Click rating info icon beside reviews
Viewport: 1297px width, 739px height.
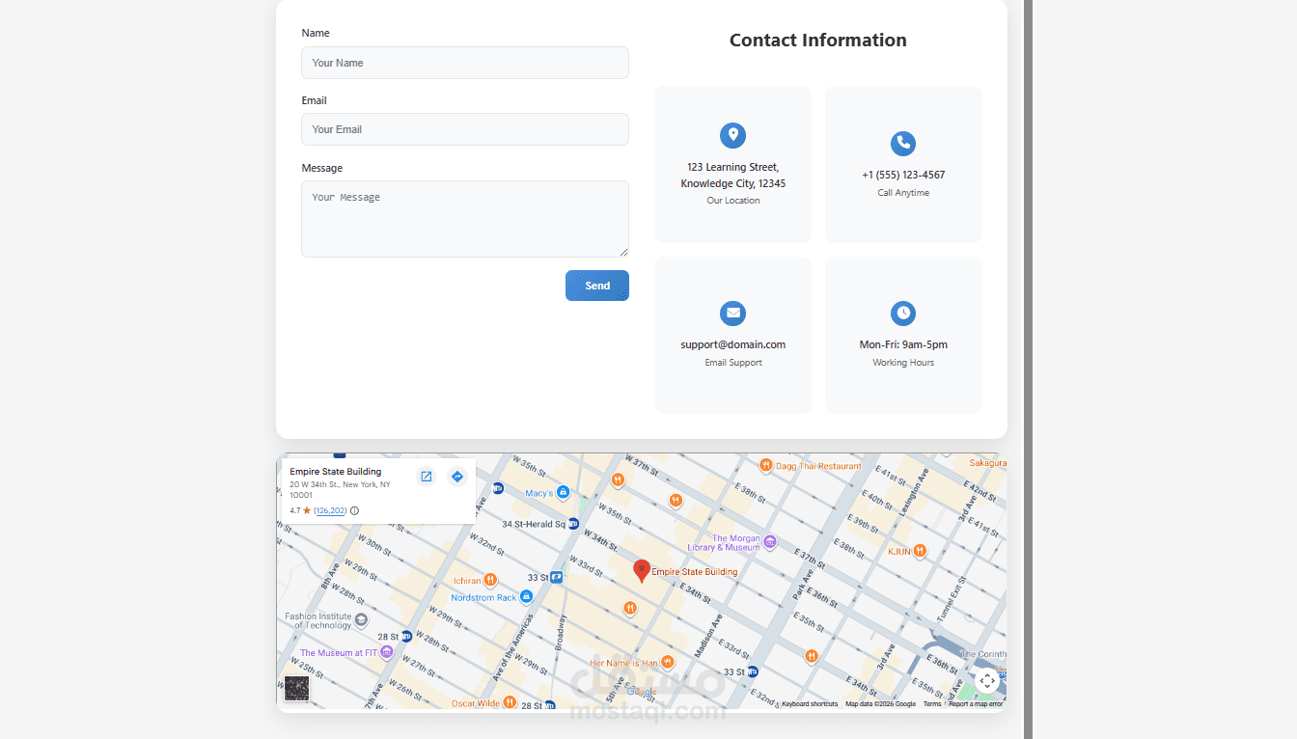[x=354, y=510]
